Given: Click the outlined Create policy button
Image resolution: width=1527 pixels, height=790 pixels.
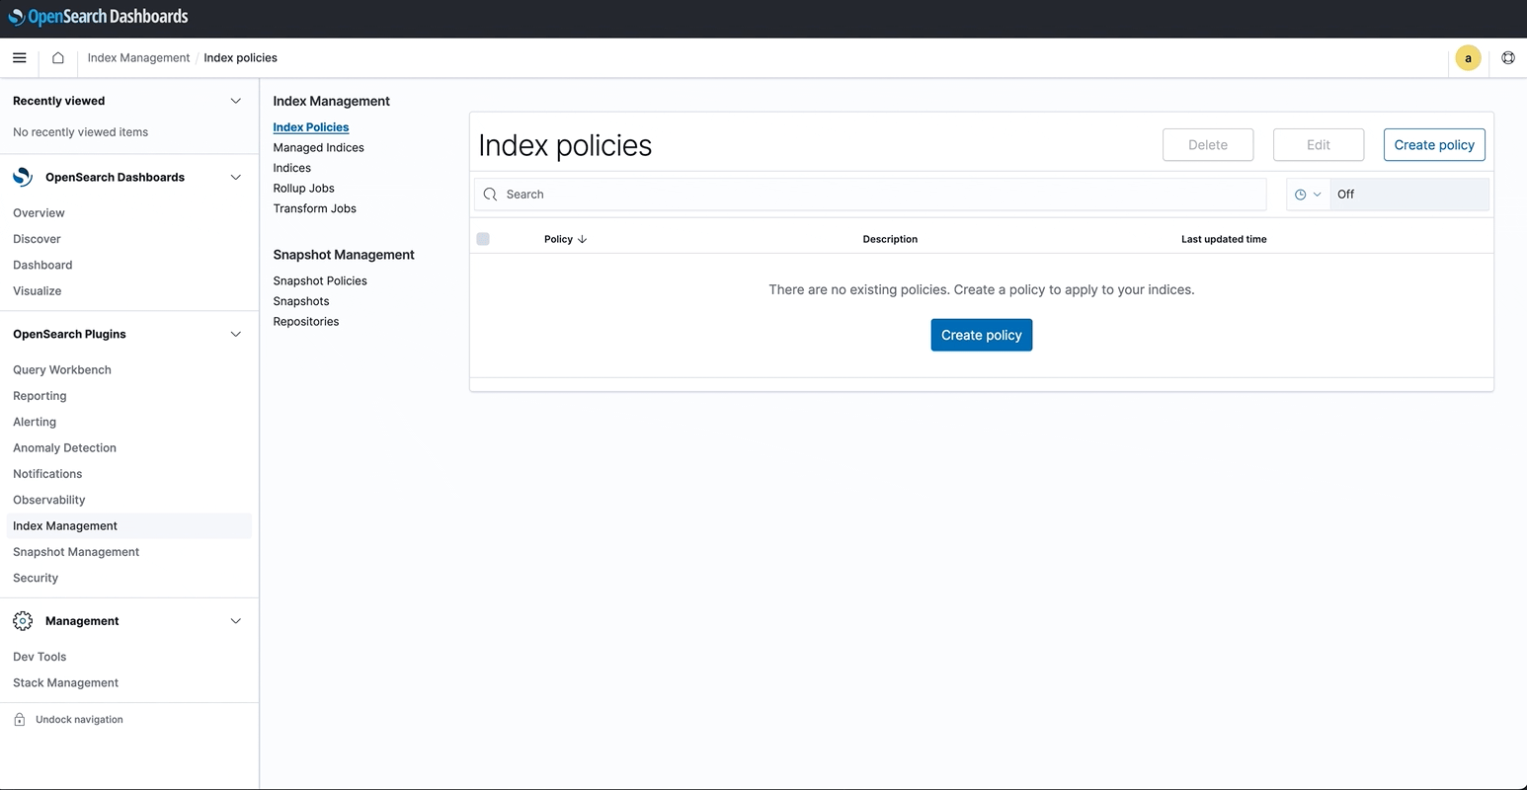Looking at the screenshot, I should (x=1434, y=145).
